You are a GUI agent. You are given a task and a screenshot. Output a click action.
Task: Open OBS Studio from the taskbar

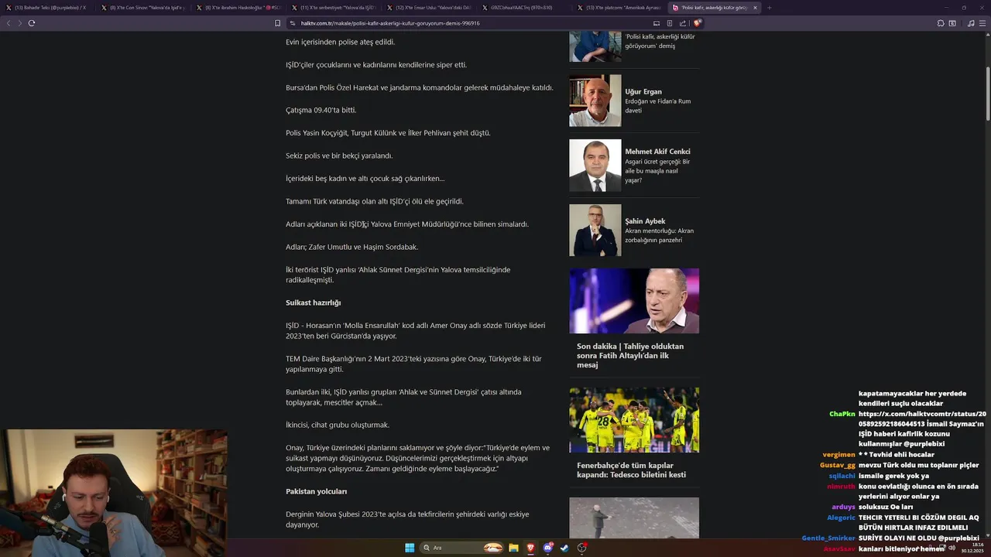point(581,548)
